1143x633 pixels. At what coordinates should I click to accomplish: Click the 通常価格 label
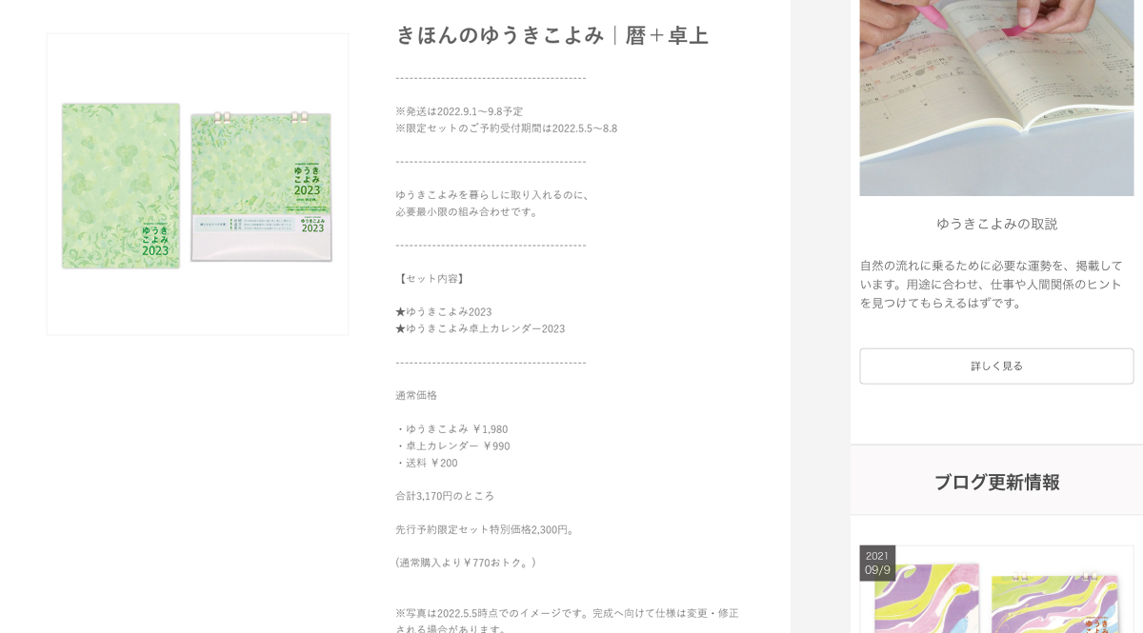pos(416,395)
